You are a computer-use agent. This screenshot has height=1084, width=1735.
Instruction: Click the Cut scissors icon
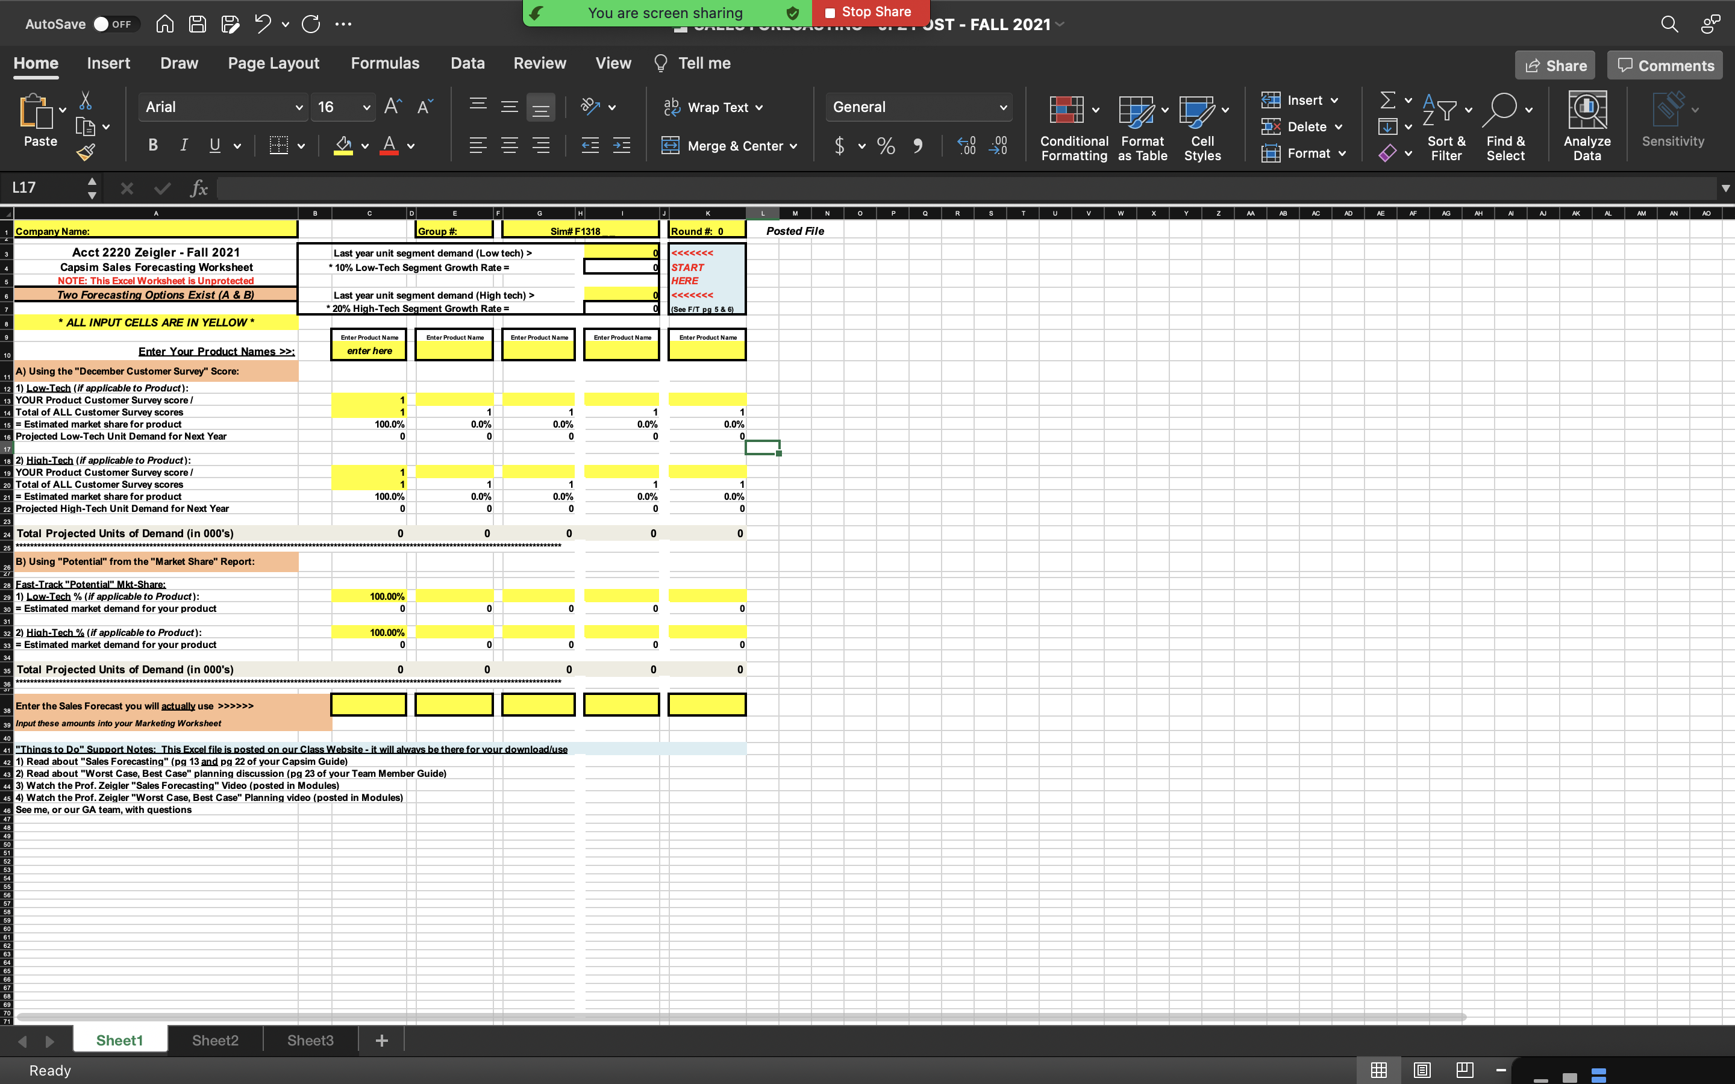point(86,101)
